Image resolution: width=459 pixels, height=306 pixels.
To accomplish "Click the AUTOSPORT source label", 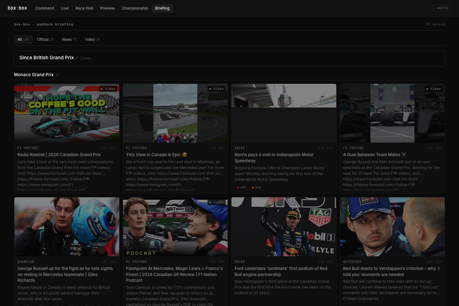I will pyautogui.click(x=352, y=262).
